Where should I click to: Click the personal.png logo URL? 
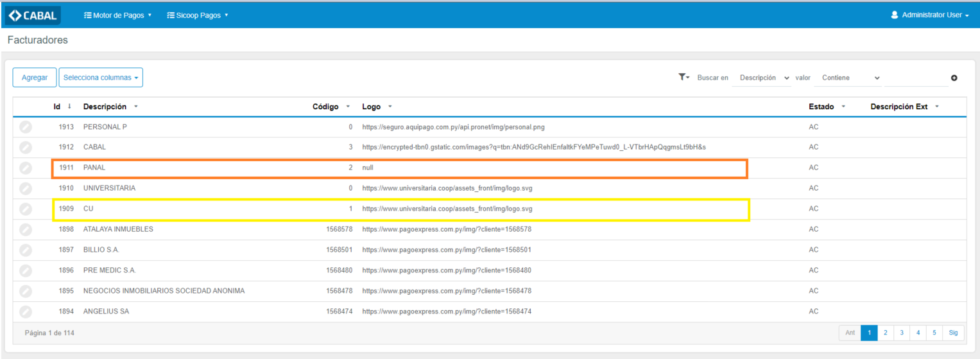pos(453,127)
